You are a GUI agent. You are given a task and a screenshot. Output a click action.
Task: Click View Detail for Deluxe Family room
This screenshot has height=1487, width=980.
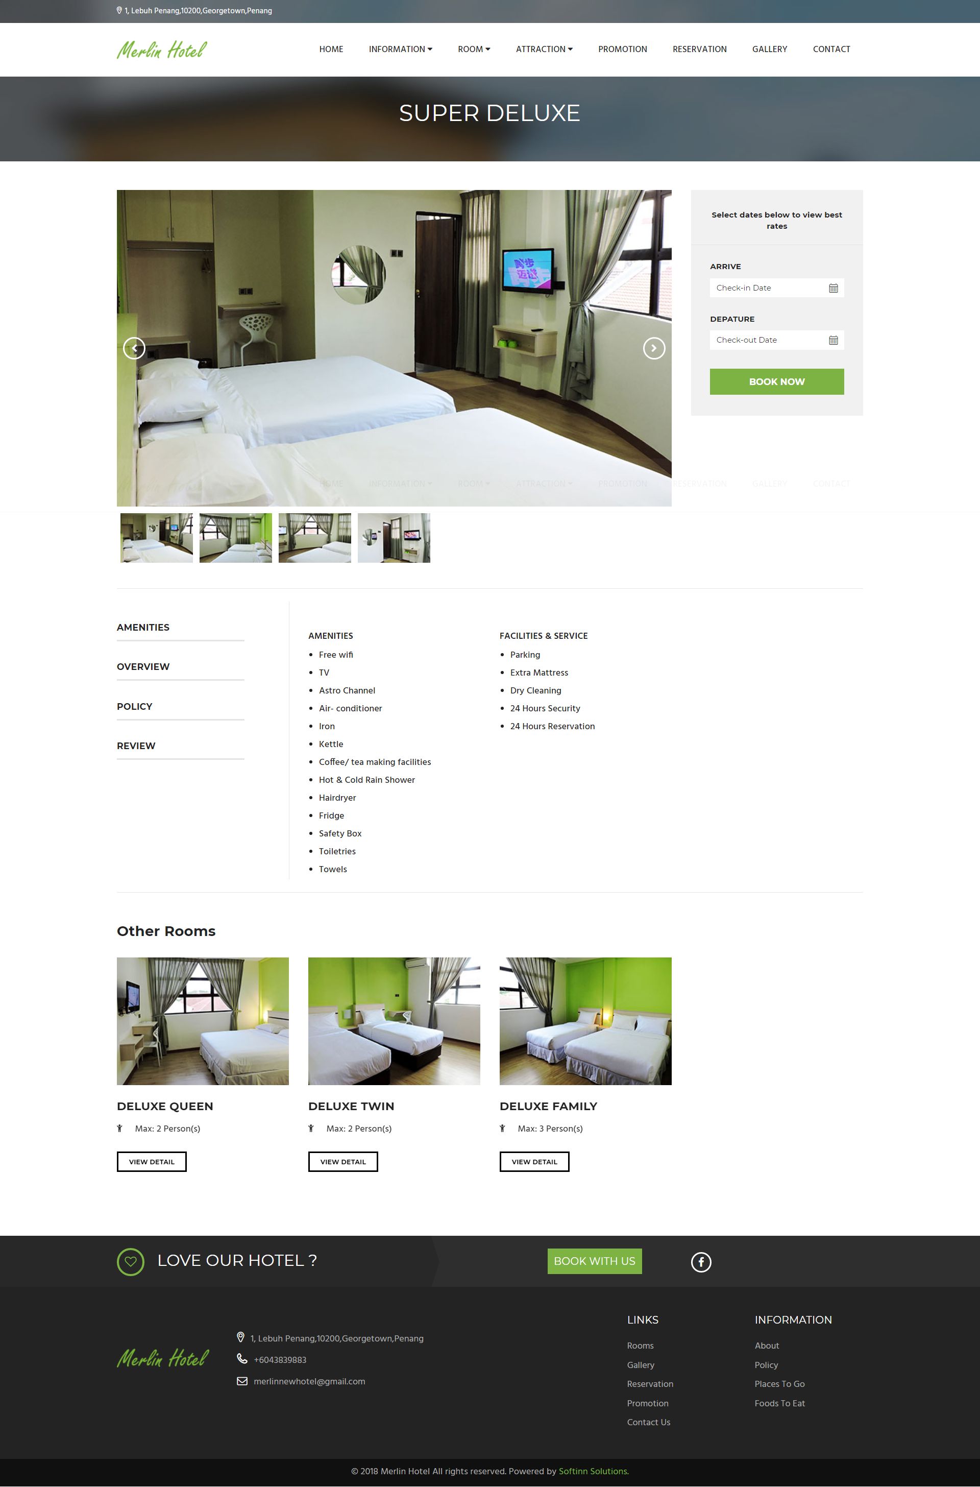coord(534,1161)
